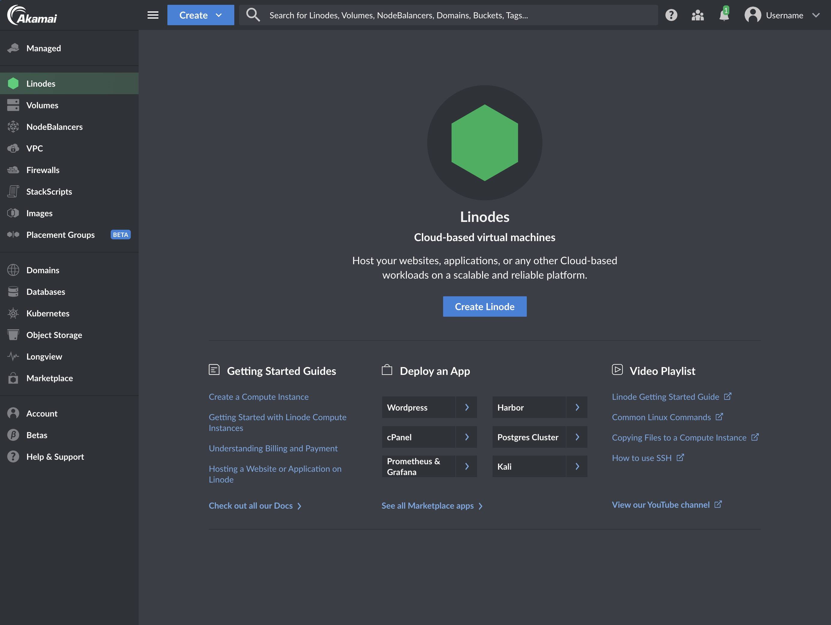Select Marketplace from the sidebar

tap(50, 378)
